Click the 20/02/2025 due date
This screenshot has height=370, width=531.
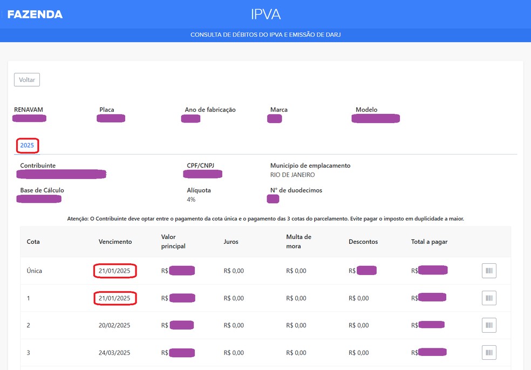[114, 325]
